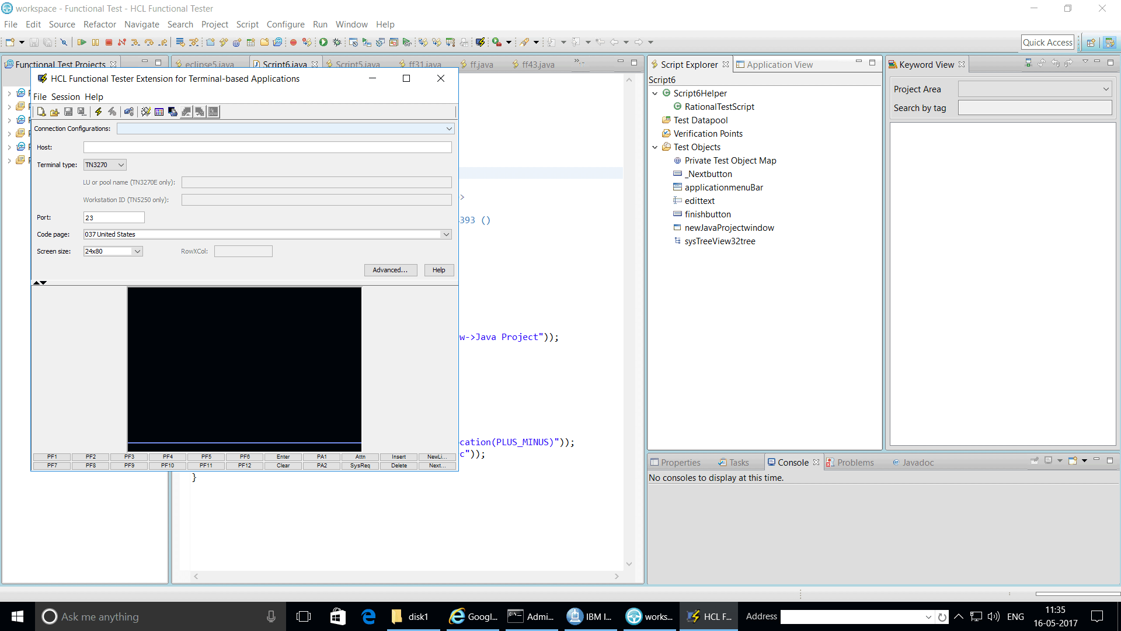This screenshot has width=1121, height=631.
Task: Click the red stop square icon
Action: pyautogui.click(x=109, y=42)
